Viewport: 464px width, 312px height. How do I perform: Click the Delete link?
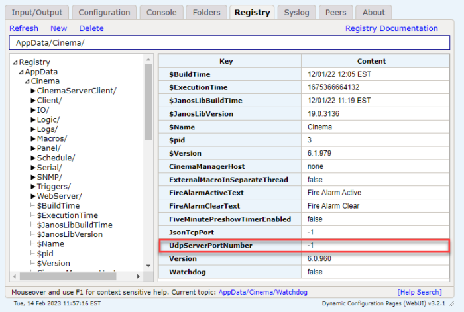point(91,28)
